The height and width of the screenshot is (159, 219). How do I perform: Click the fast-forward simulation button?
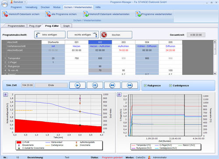[x=130, y=85]
